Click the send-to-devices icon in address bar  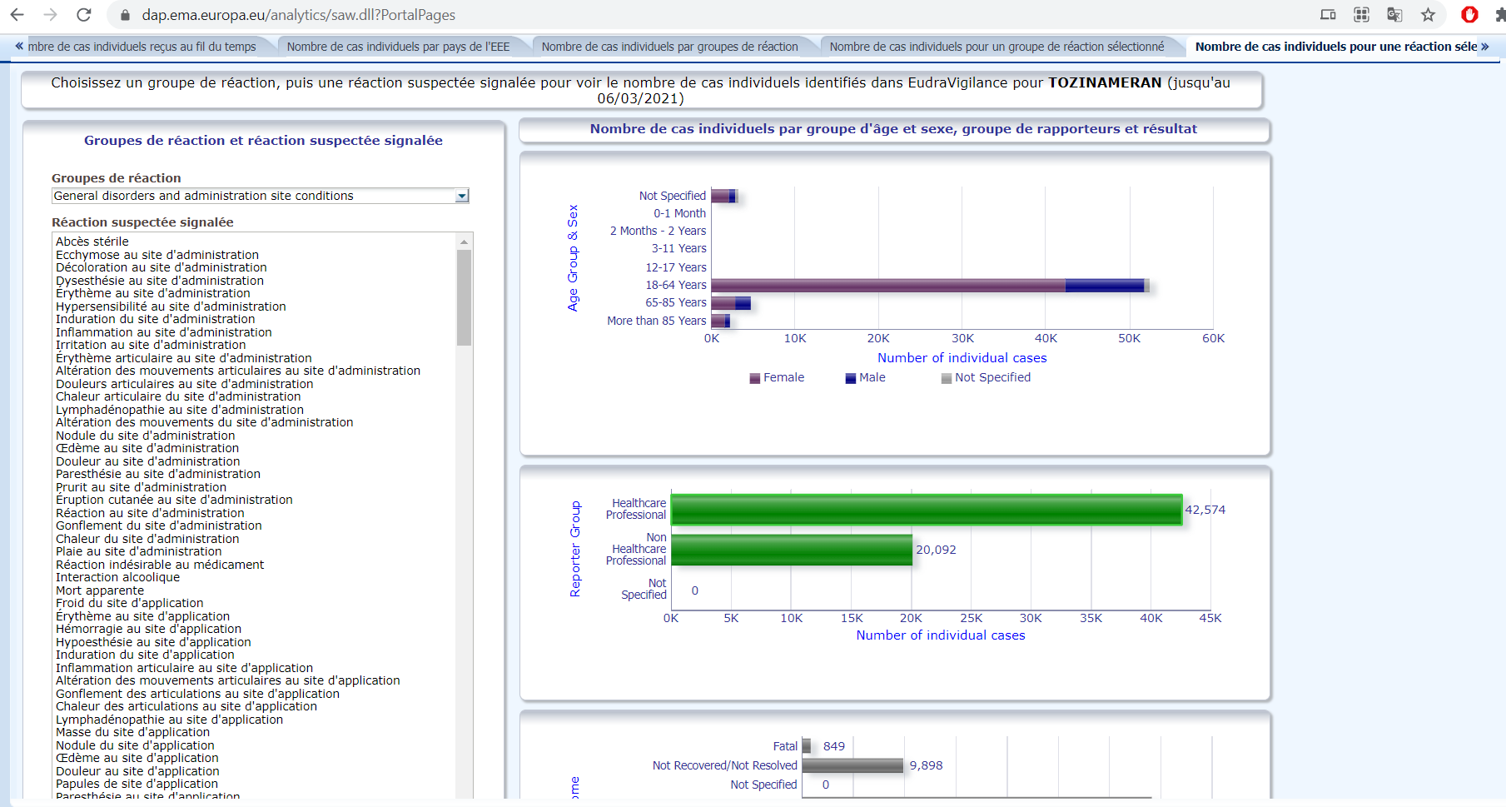click(1328, 15)
